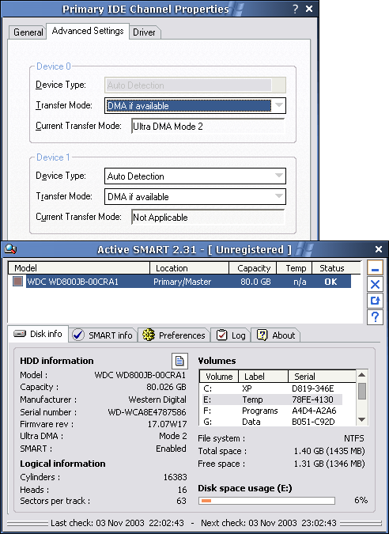
Task: Open the Log tab
Action: pos(231,335)
